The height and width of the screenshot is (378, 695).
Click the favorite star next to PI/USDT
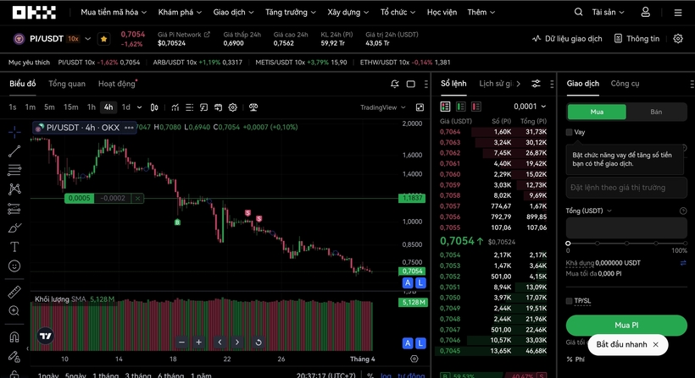point(103,39)
